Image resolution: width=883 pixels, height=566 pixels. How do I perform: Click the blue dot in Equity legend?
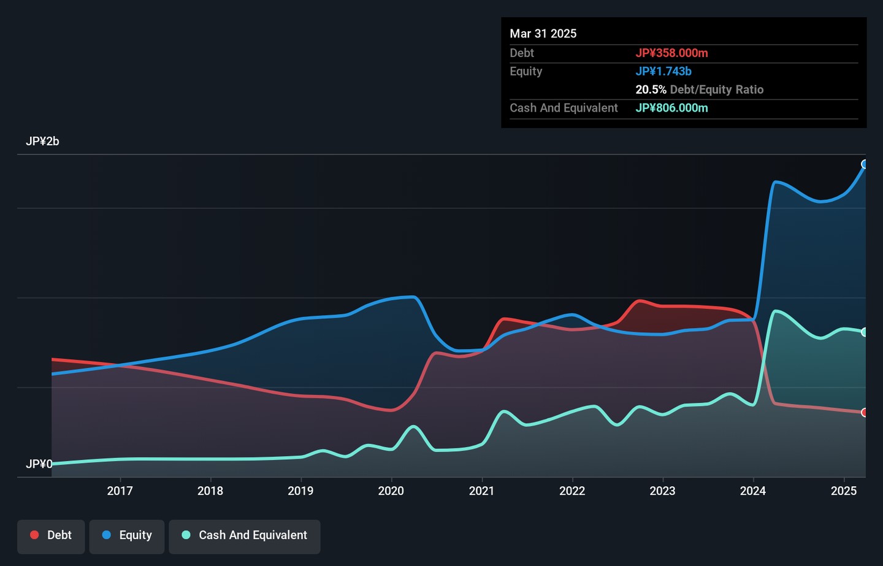pyautogui.click(x=107, y=535)
